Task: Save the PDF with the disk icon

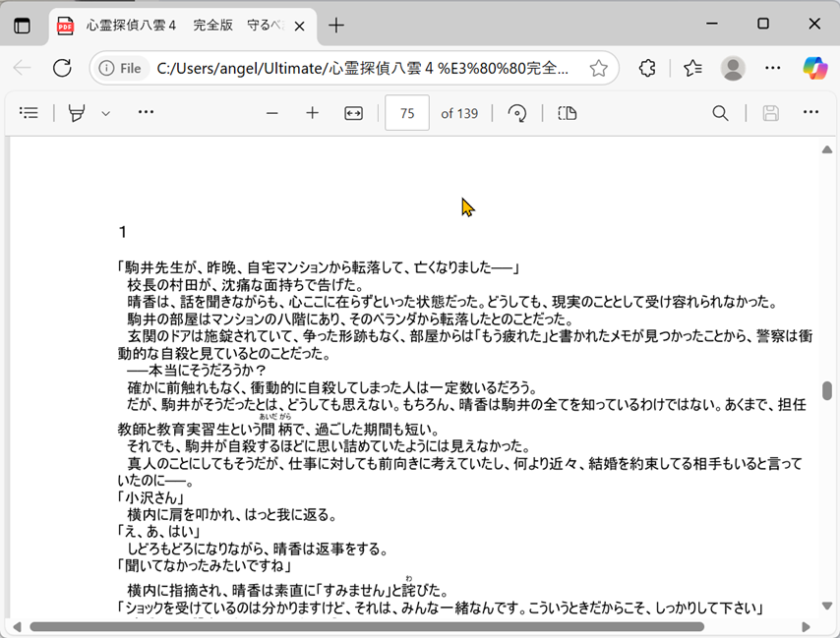Action: pyautogui.click(x=770, y=113)
